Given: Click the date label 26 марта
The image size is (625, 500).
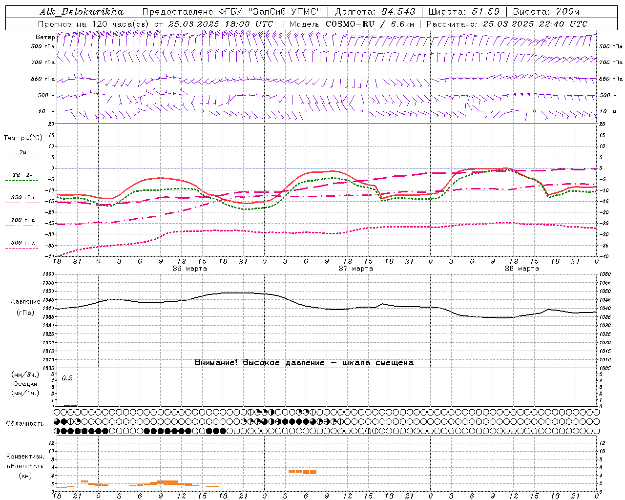Looking at the screenshot, I should [190, 269].
